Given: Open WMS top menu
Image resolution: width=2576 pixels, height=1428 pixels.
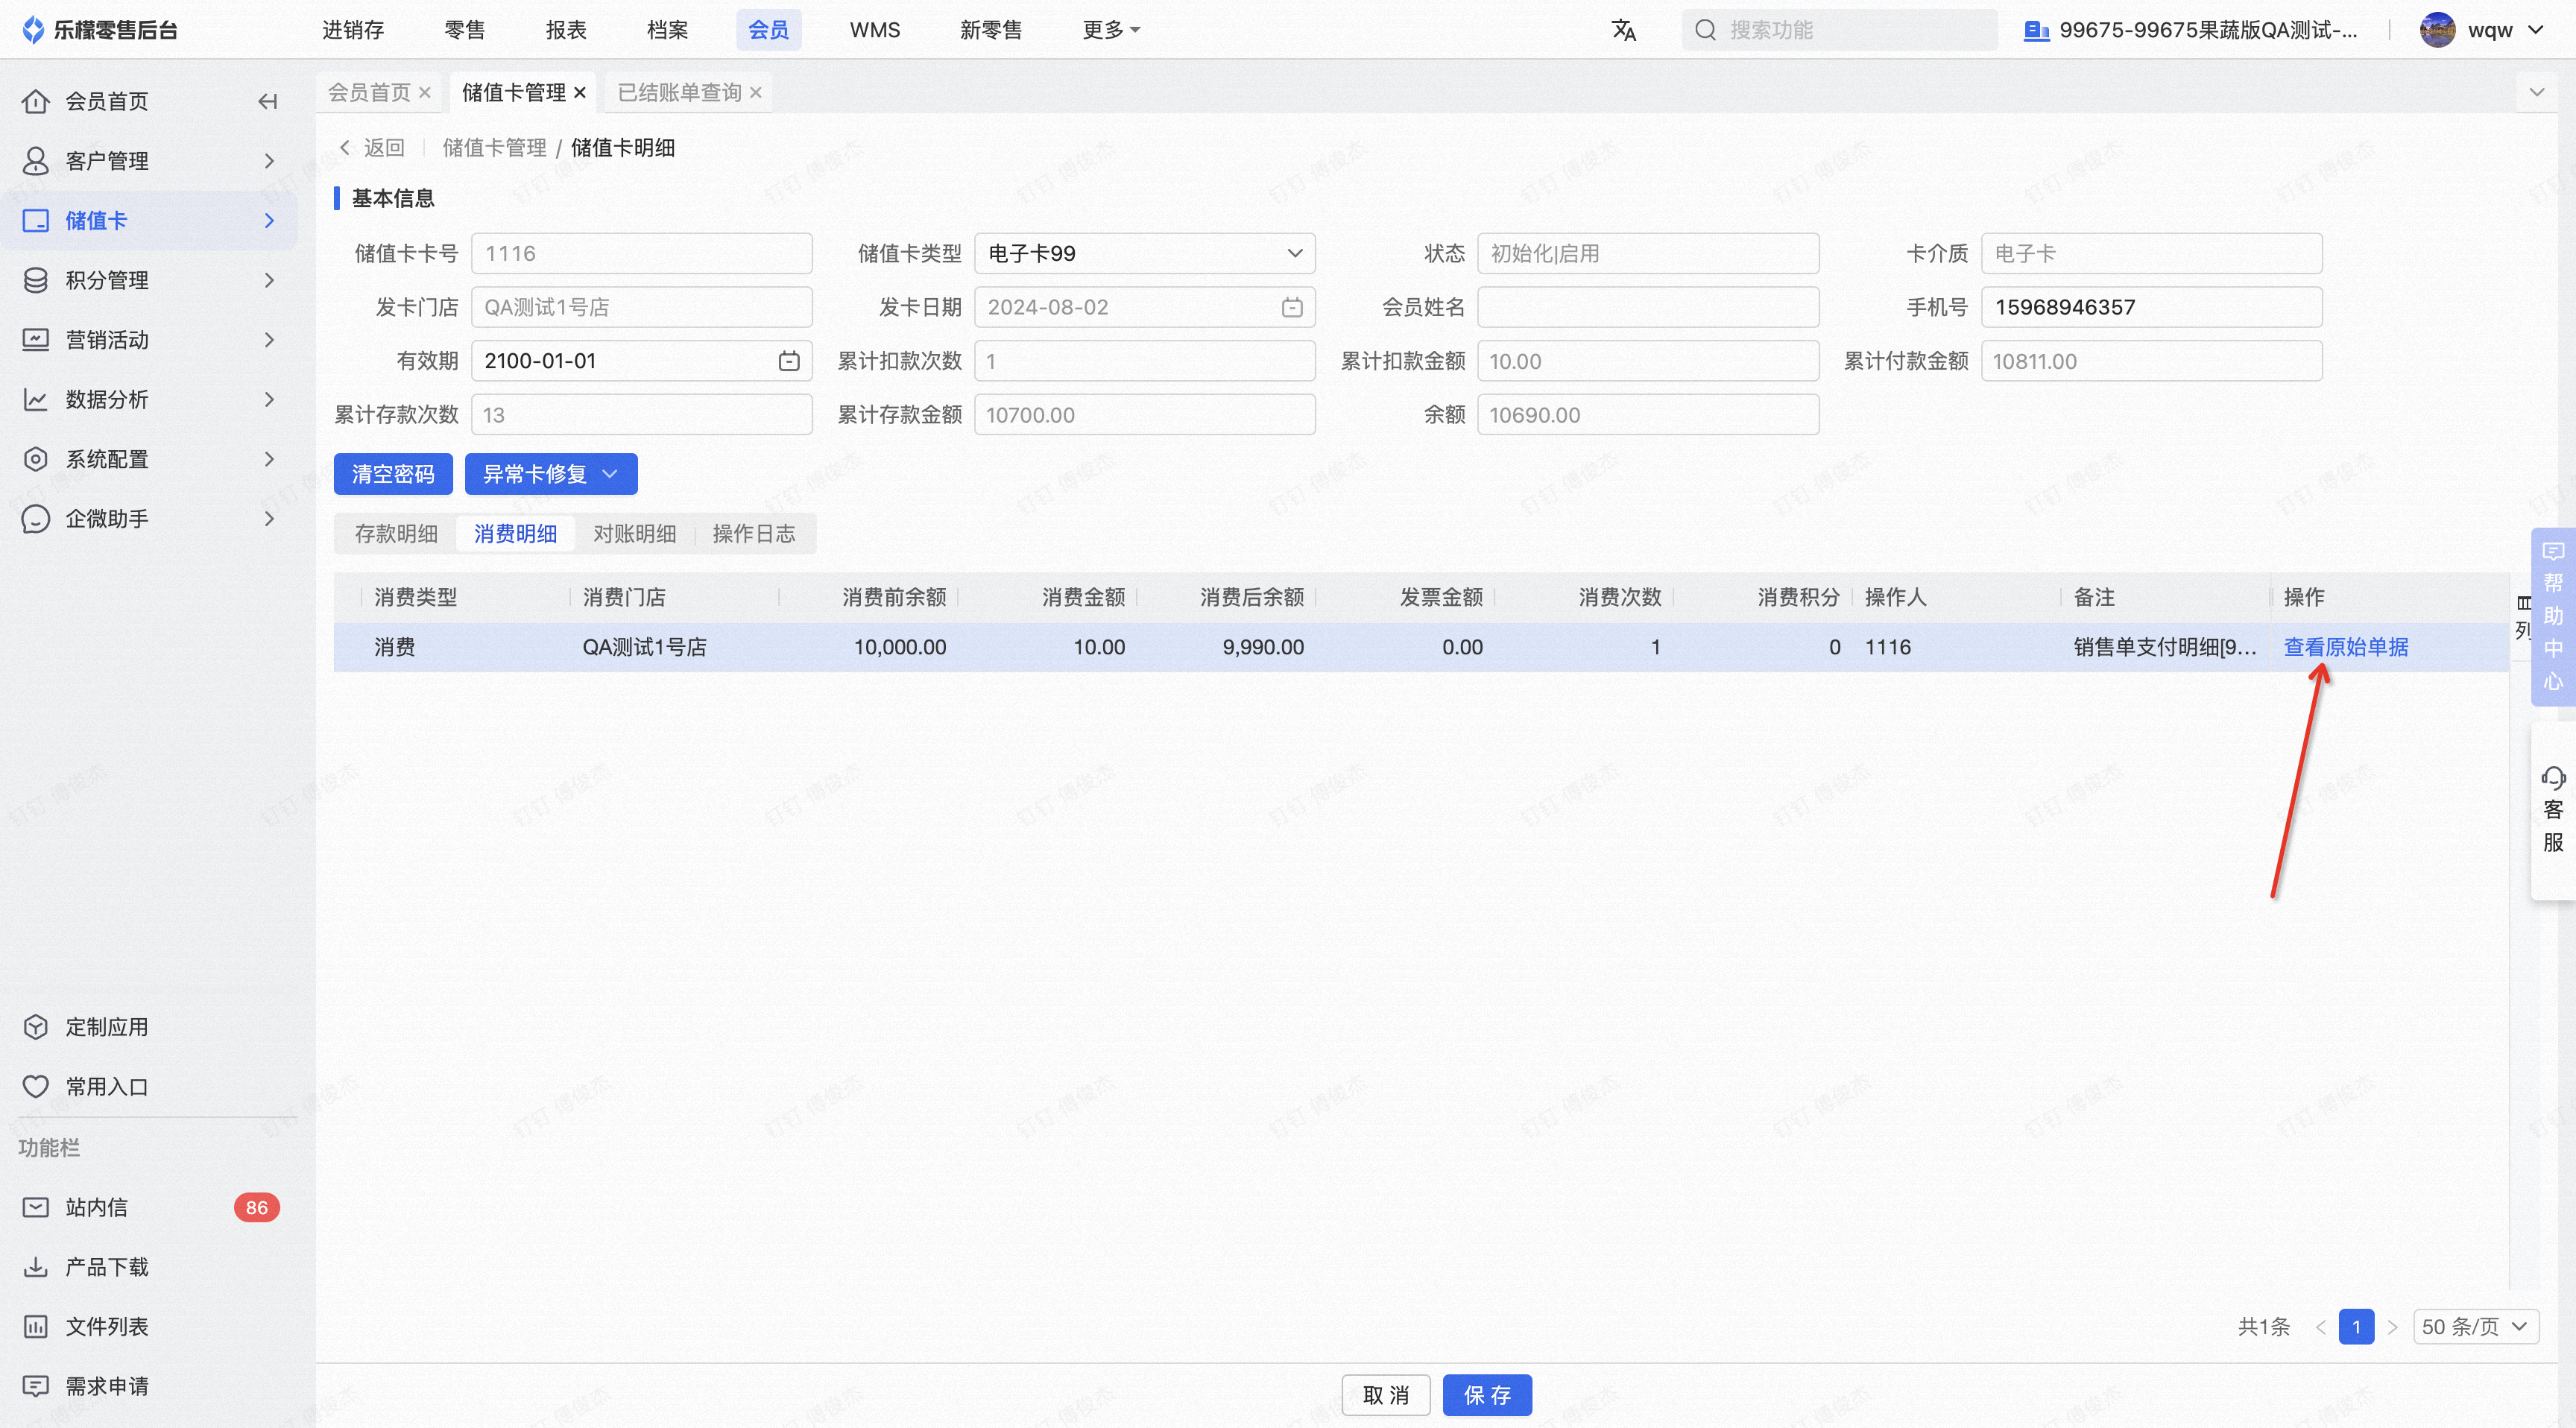Looking at the screenshot, I should coord(875,30).
